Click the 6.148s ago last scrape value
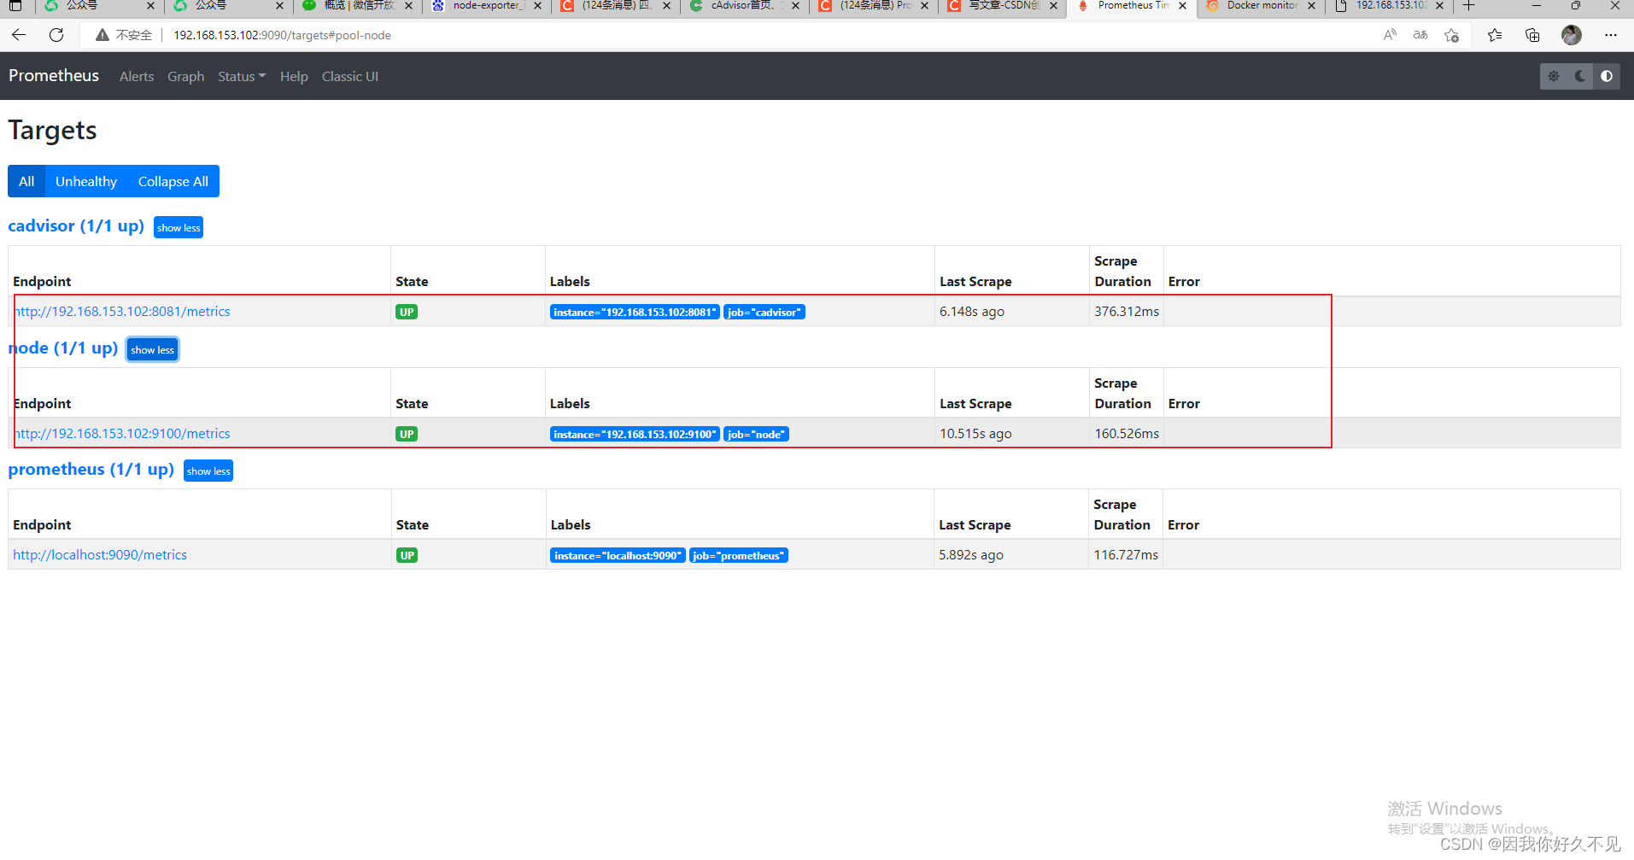 (x=972, y=311)
